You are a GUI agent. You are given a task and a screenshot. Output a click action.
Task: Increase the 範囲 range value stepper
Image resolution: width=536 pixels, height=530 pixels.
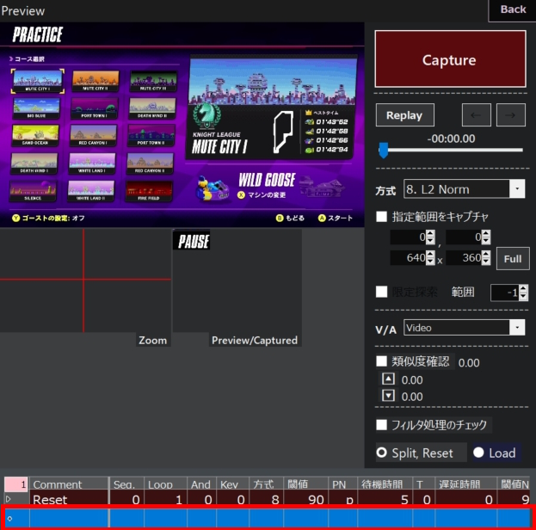click(x=523, y=289)
